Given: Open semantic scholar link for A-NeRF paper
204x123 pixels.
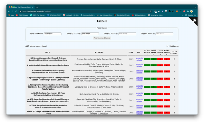Looking at the screenshot, I should click(139, 94).
